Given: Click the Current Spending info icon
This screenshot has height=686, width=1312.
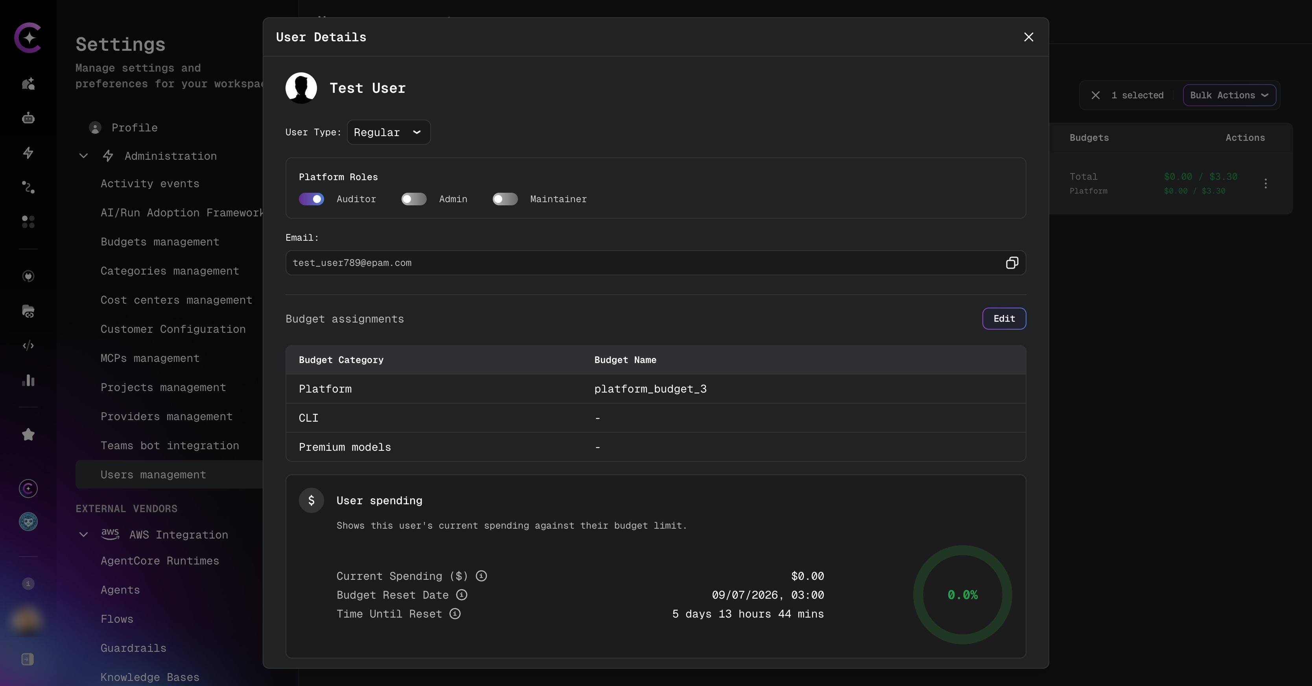Looking at the screenshot, I should point(481,576).
